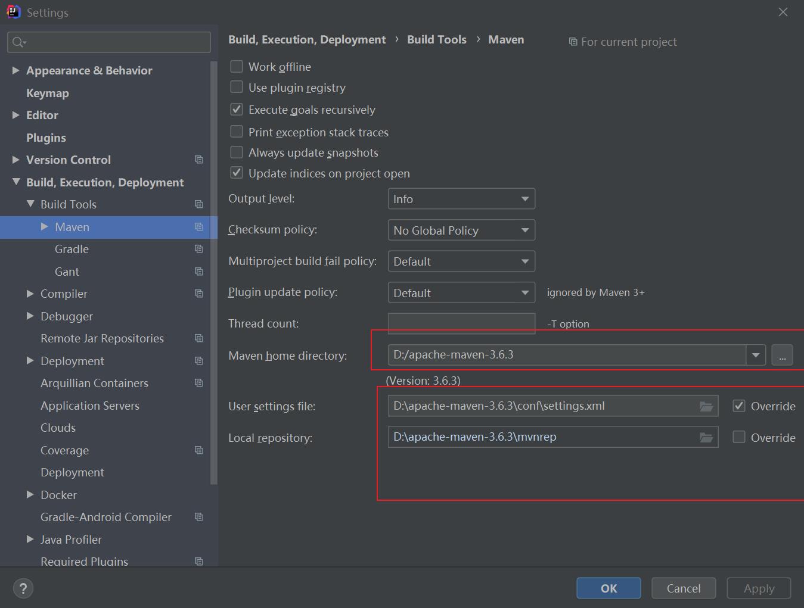Screen dimensions: 804x608
Task: Select Gant under Build Tools
Action: tap(67, 272)
